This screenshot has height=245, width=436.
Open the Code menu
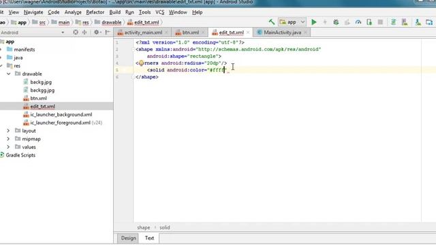[x=53, y=12]
